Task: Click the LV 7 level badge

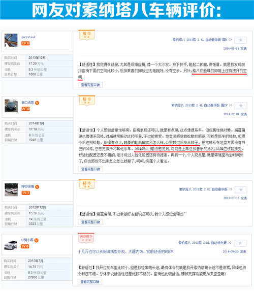Action: pyautogui.click(x=25, y=192)
